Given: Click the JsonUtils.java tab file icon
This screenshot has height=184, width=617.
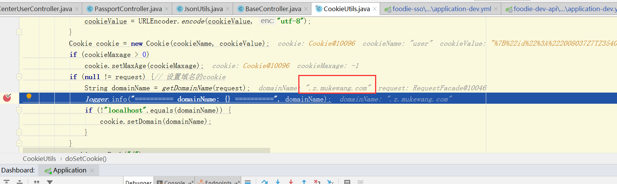Looking at the screenshot, I should tap(180, 8).
